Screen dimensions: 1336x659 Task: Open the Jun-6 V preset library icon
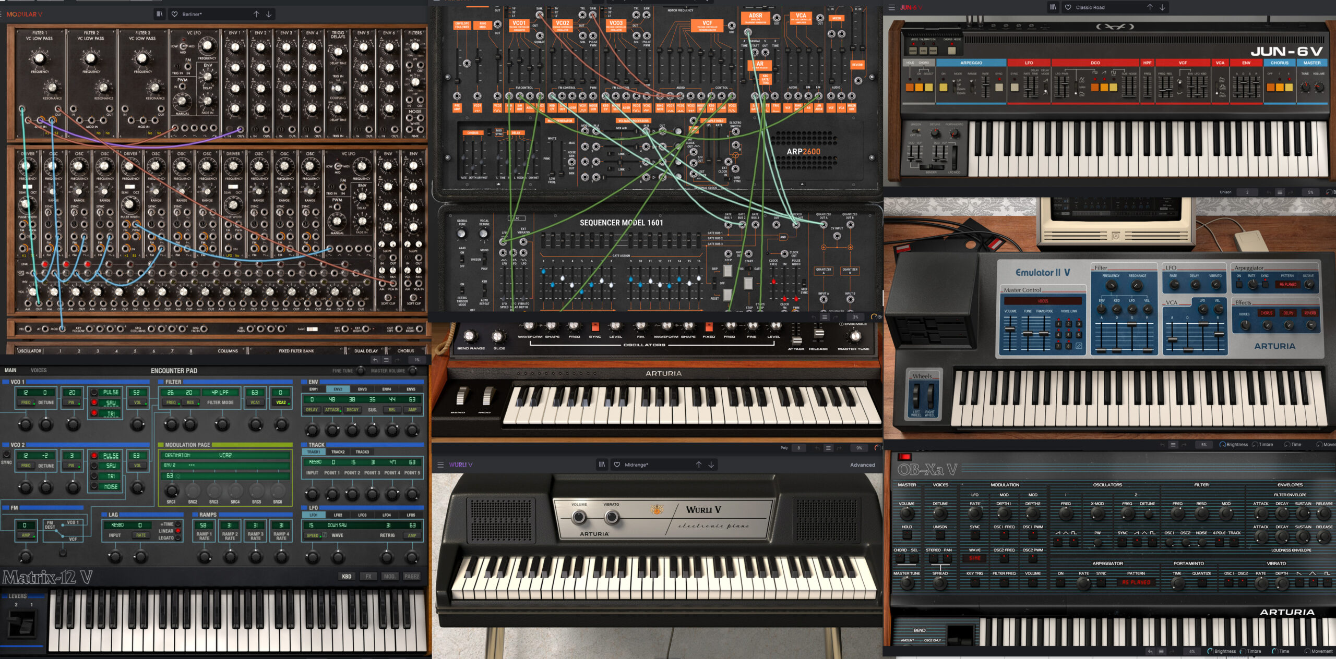tap(1053, 7)
